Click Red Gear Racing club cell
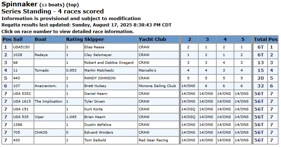 click(153, 140)
